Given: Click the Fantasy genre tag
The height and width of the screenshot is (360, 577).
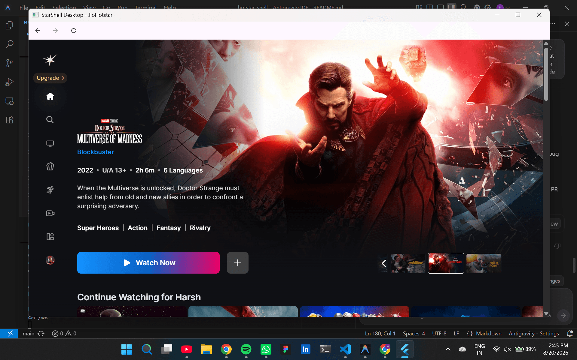Looking at the screenshot, I should [x=169, y=228].
